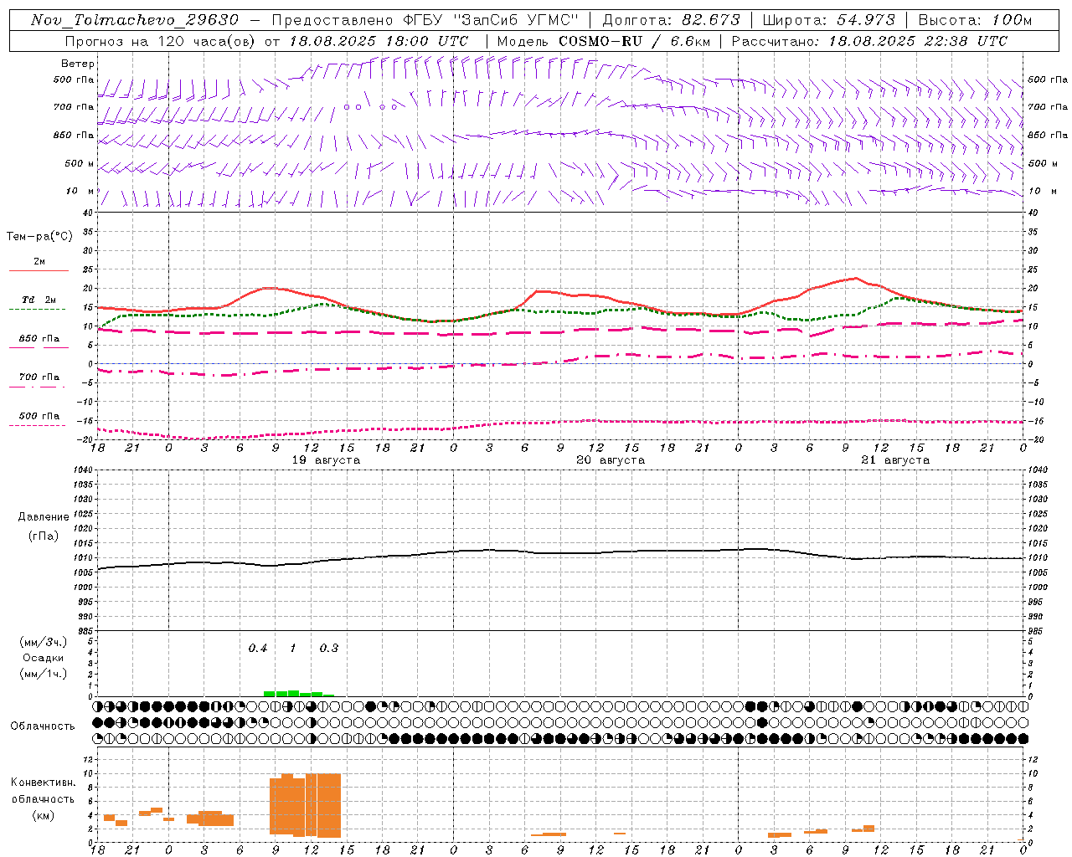Select the 21 августа date label

click(895, 460)
